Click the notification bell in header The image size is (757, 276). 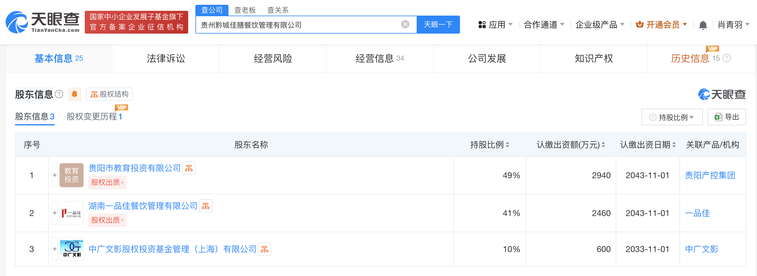pos(703,25)
